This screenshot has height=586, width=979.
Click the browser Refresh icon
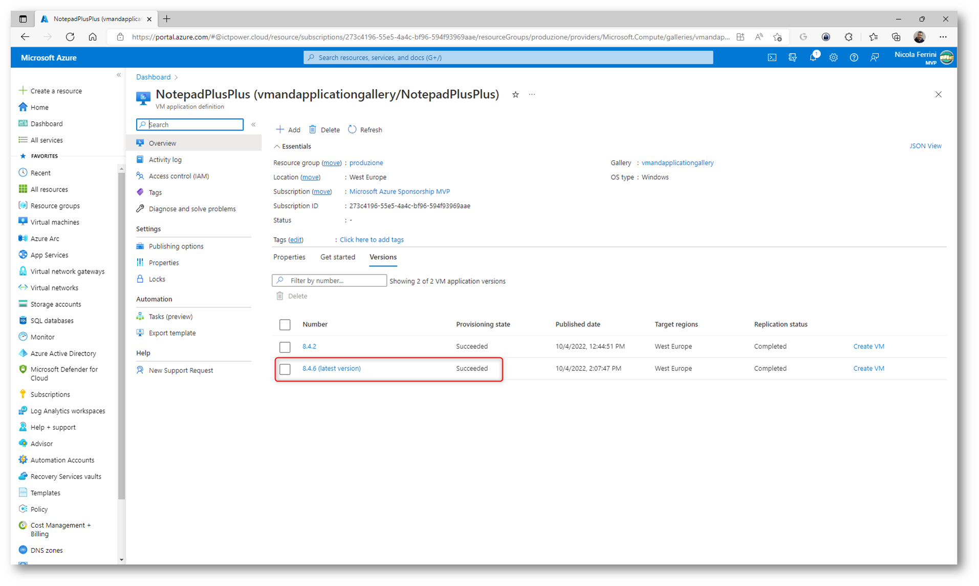[70, 37]
